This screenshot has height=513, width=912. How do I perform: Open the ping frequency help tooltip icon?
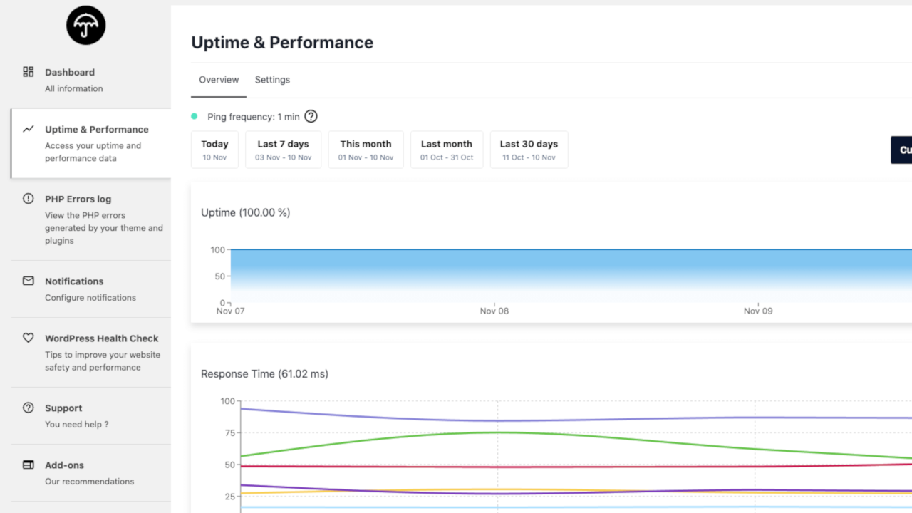311,116
